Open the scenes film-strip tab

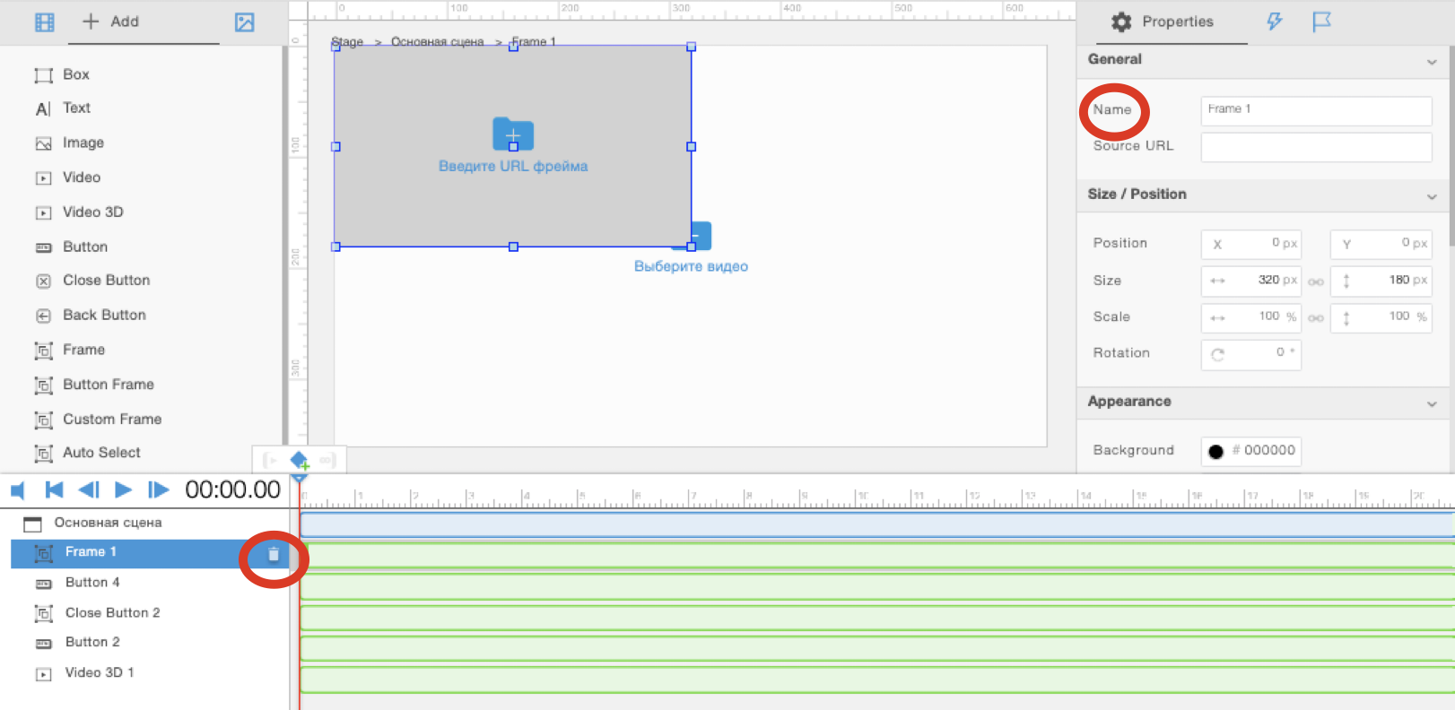(x=44, y=22)
